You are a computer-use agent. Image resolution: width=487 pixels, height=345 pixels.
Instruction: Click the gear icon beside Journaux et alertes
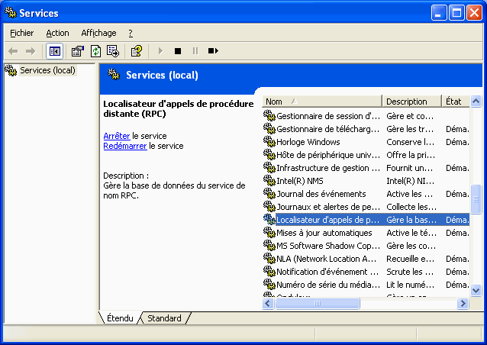(269, 207)
